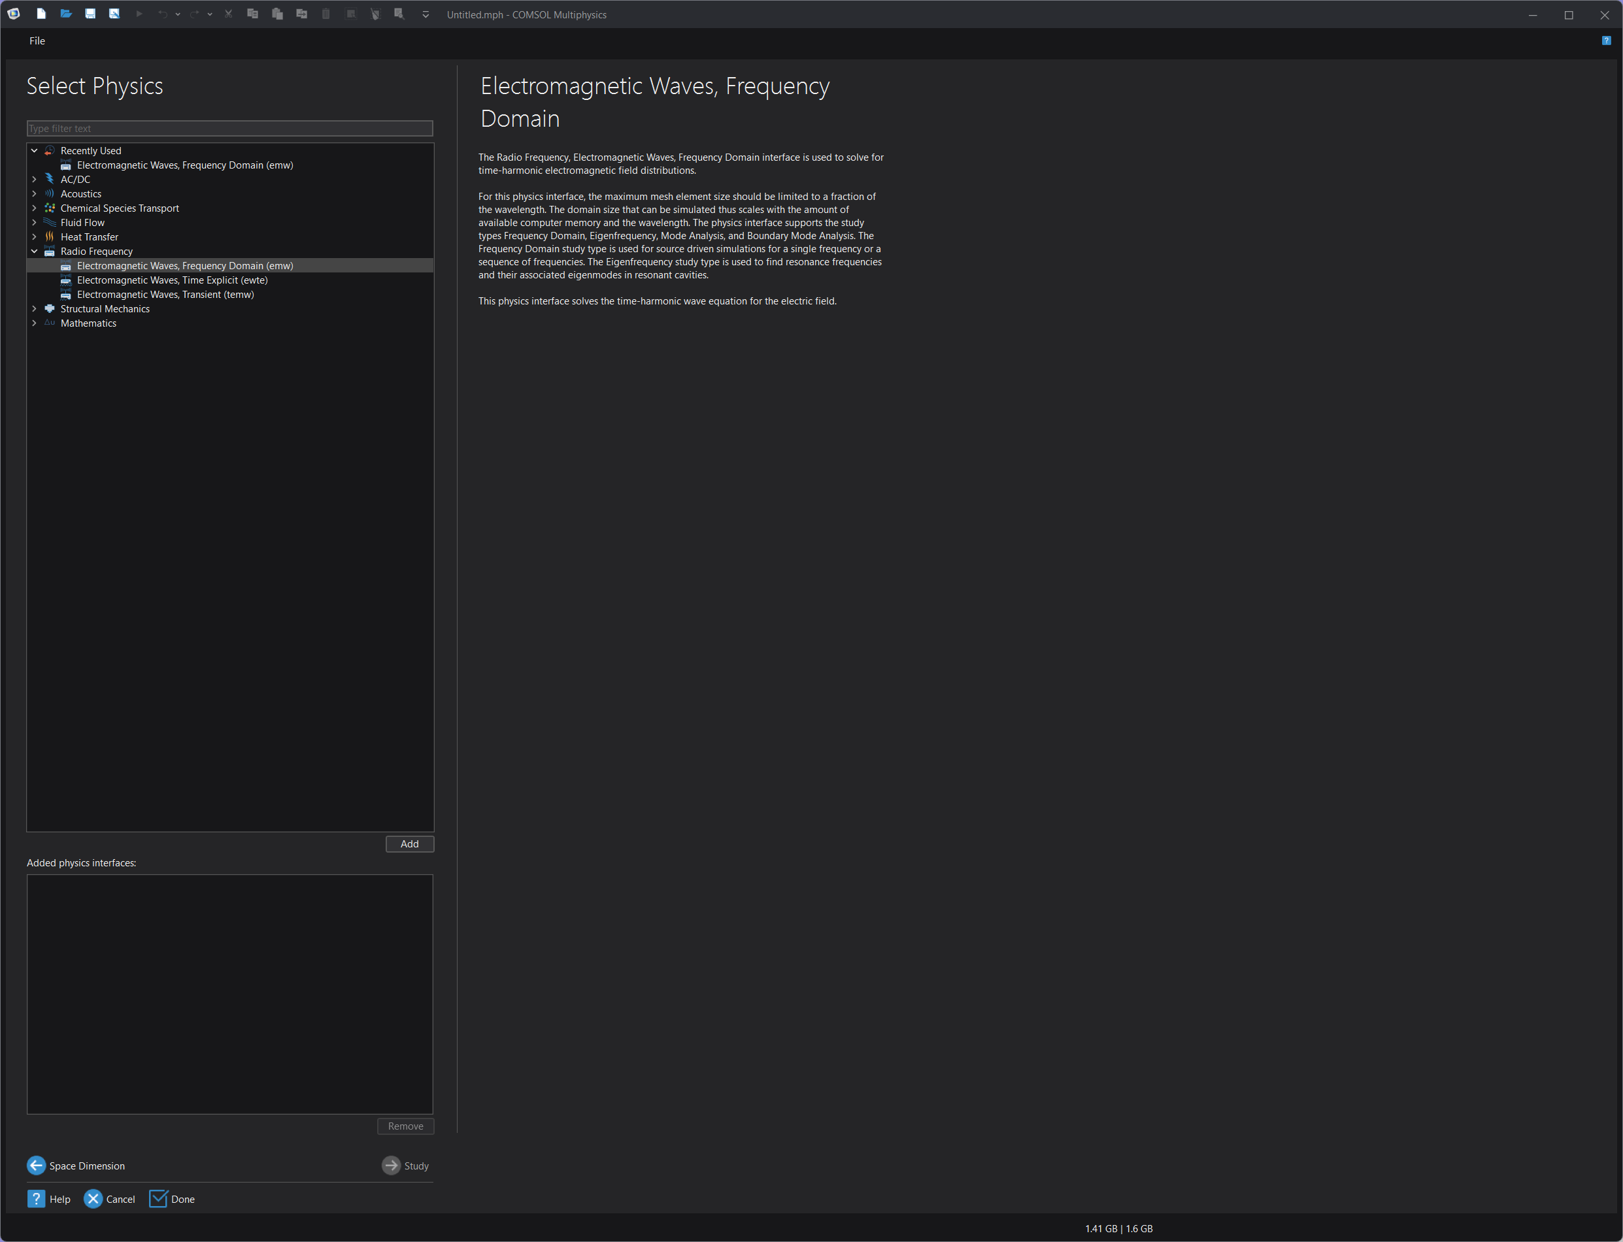Open a model file via folder icon
1623x1242 pixels.
coord(66,14)
